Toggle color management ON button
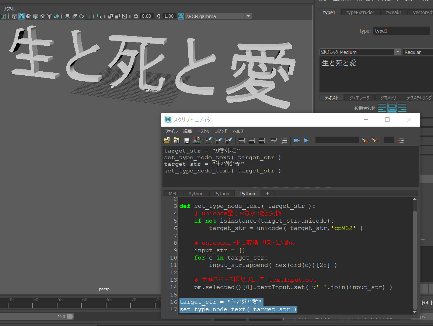This screenshot has width=433, height=326. pyautogui.click(x=181, y=16)
